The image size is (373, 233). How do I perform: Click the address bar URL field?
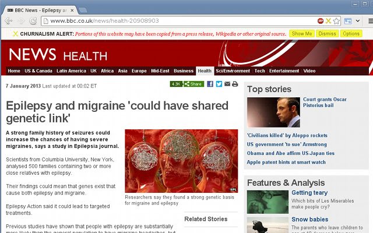pyautogui.click(x=181, y=21)
